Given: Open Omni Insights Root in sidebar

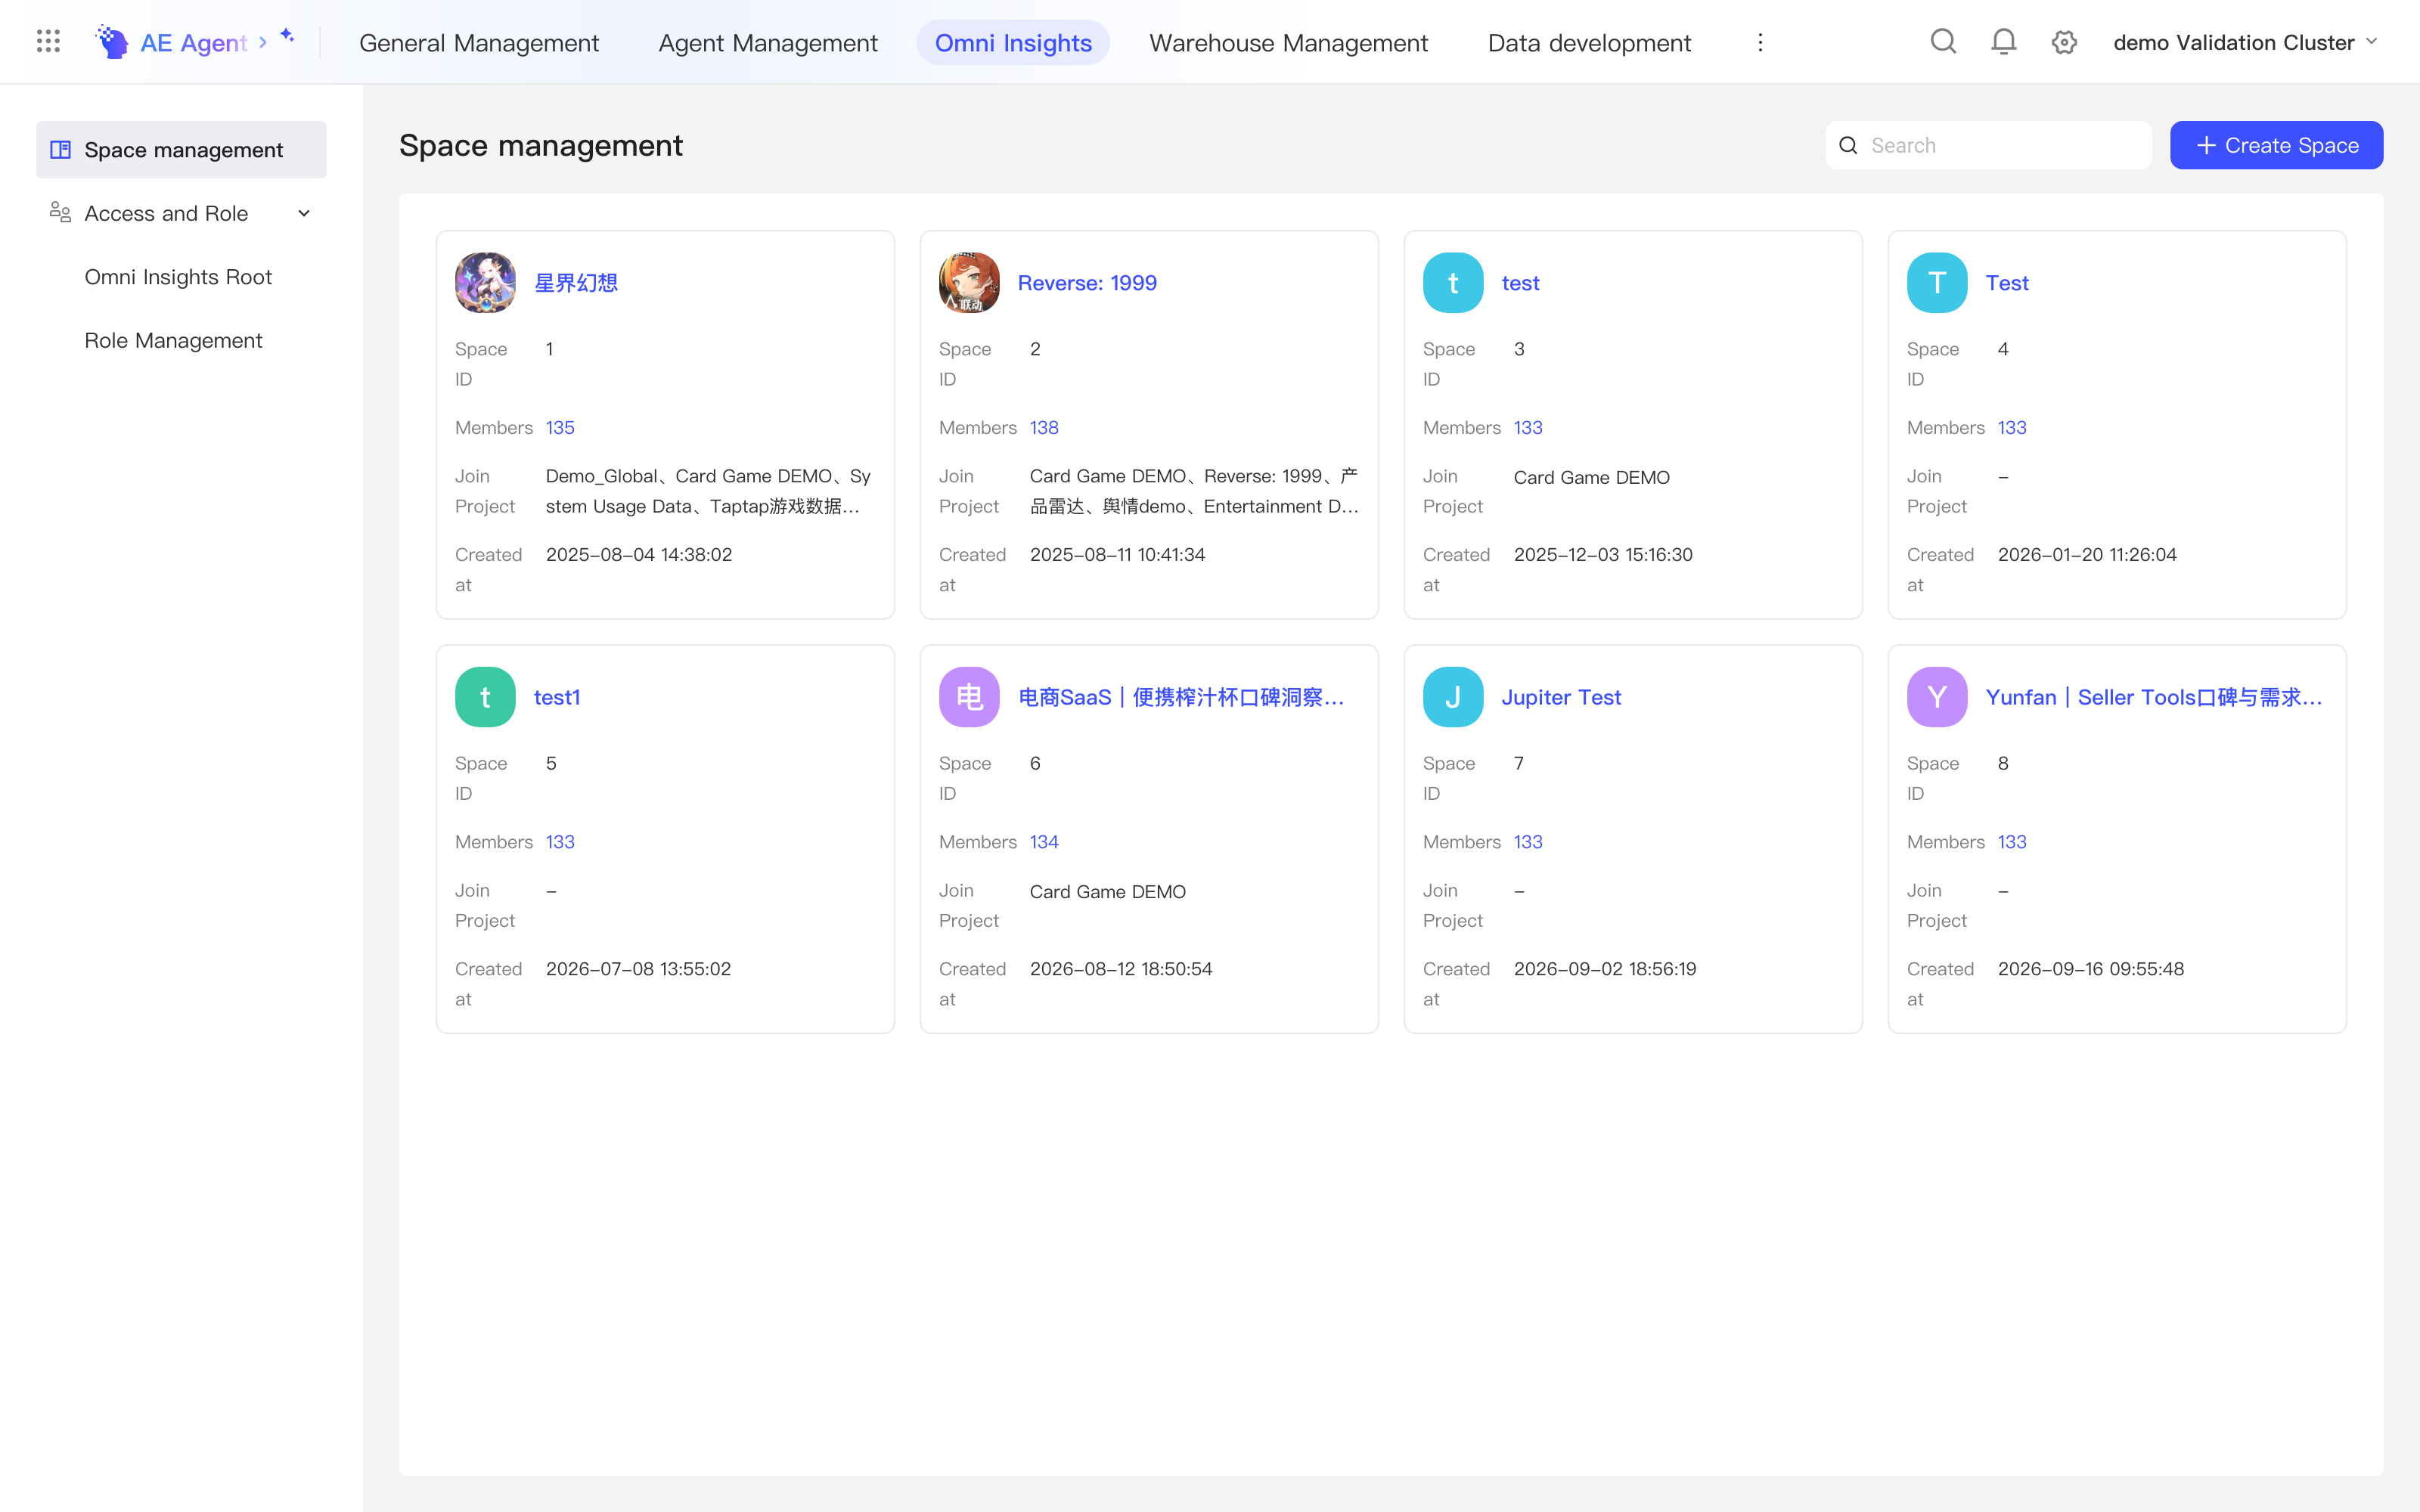Looking at the screenshot, I should coord(178,277).
